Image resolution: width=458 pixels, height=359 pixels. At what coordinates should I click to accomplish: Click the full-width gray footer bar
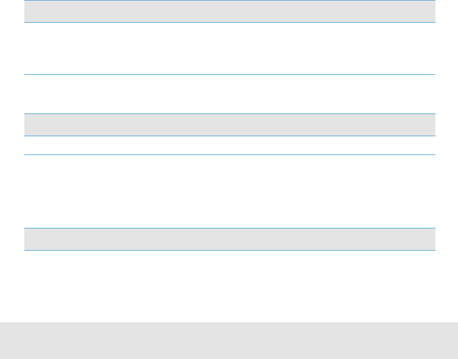pos(229,340)
